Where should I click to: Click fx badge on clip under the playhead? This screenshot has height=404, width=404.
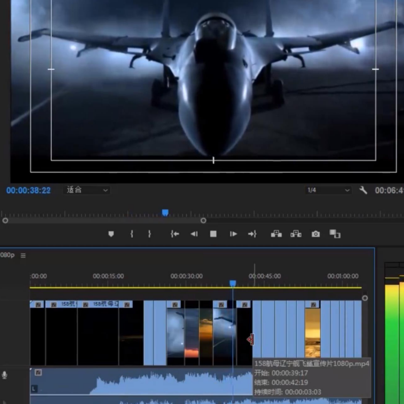(x=221, y=305)
